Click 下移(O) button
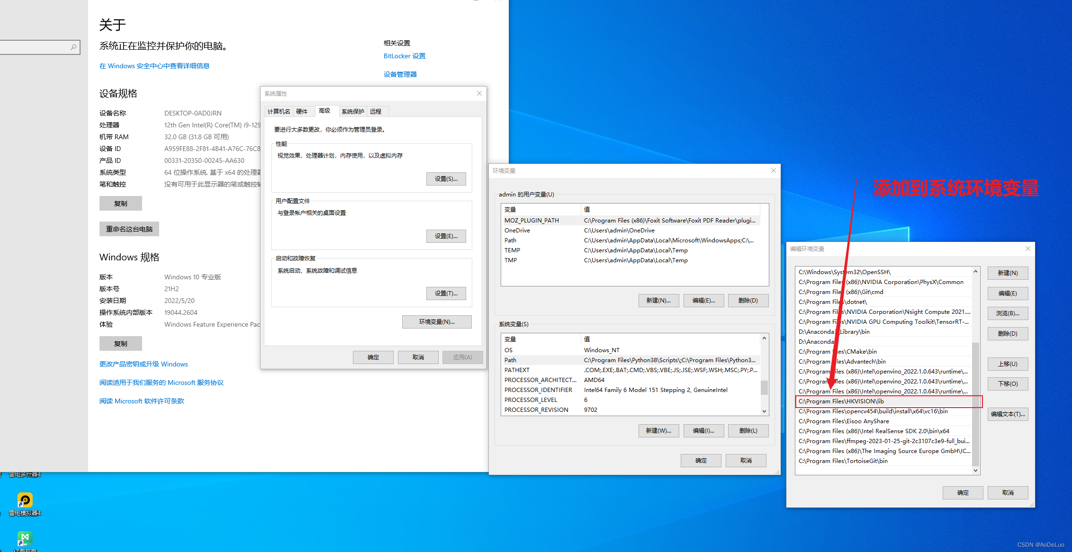The height and width of the screenshot is (552, 1072). 1008,384
